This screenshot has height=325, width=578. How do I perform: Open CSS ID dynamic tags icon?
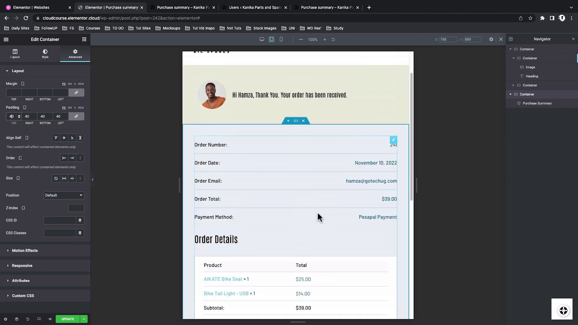pos(80,220)
